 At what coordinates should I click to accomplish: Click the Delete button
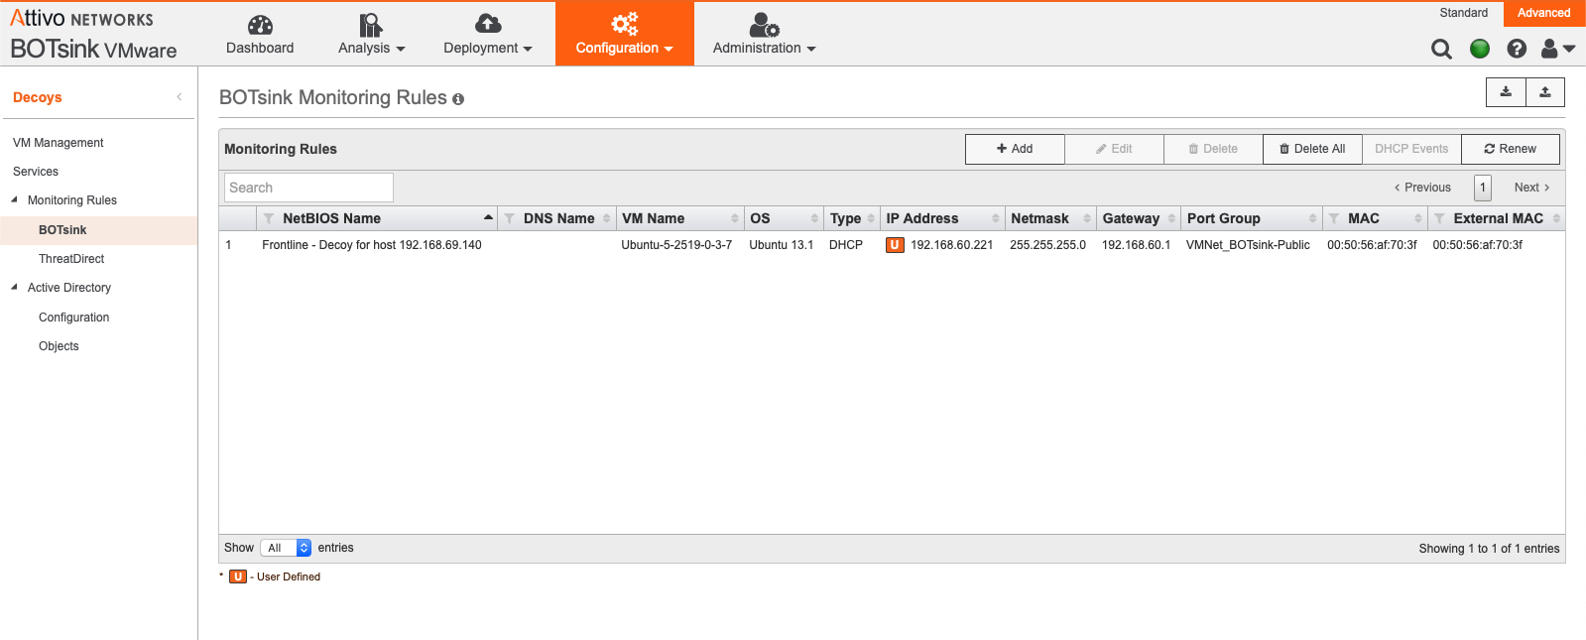click(x=1213, y=149)
